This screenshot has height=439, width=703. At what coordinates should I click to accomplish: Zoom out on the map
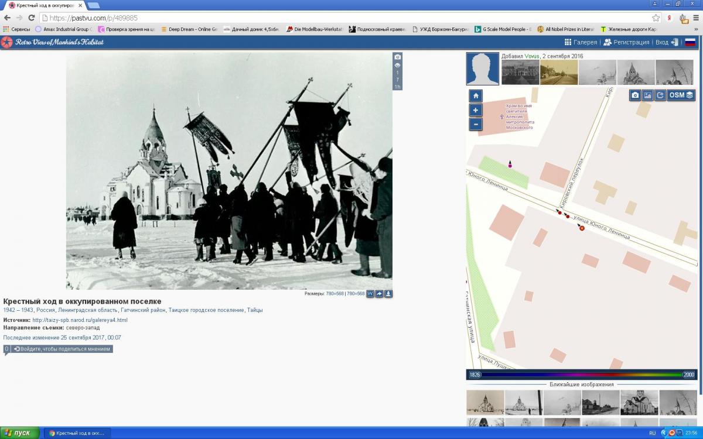pyautogui.click(x=476, y=124)
